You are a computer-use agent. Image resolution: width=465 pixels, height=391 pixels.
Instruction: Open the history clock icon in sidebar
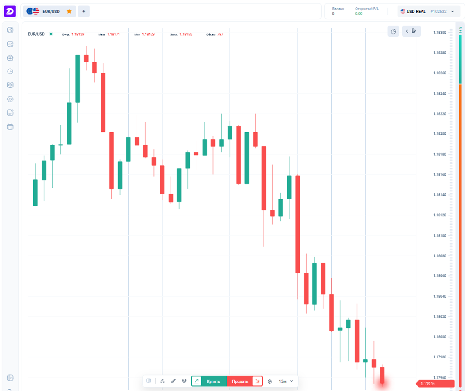10,71
